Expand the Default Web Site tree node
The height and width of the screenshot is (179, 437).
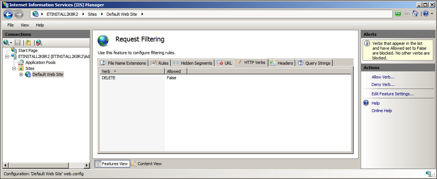[21, 75]
